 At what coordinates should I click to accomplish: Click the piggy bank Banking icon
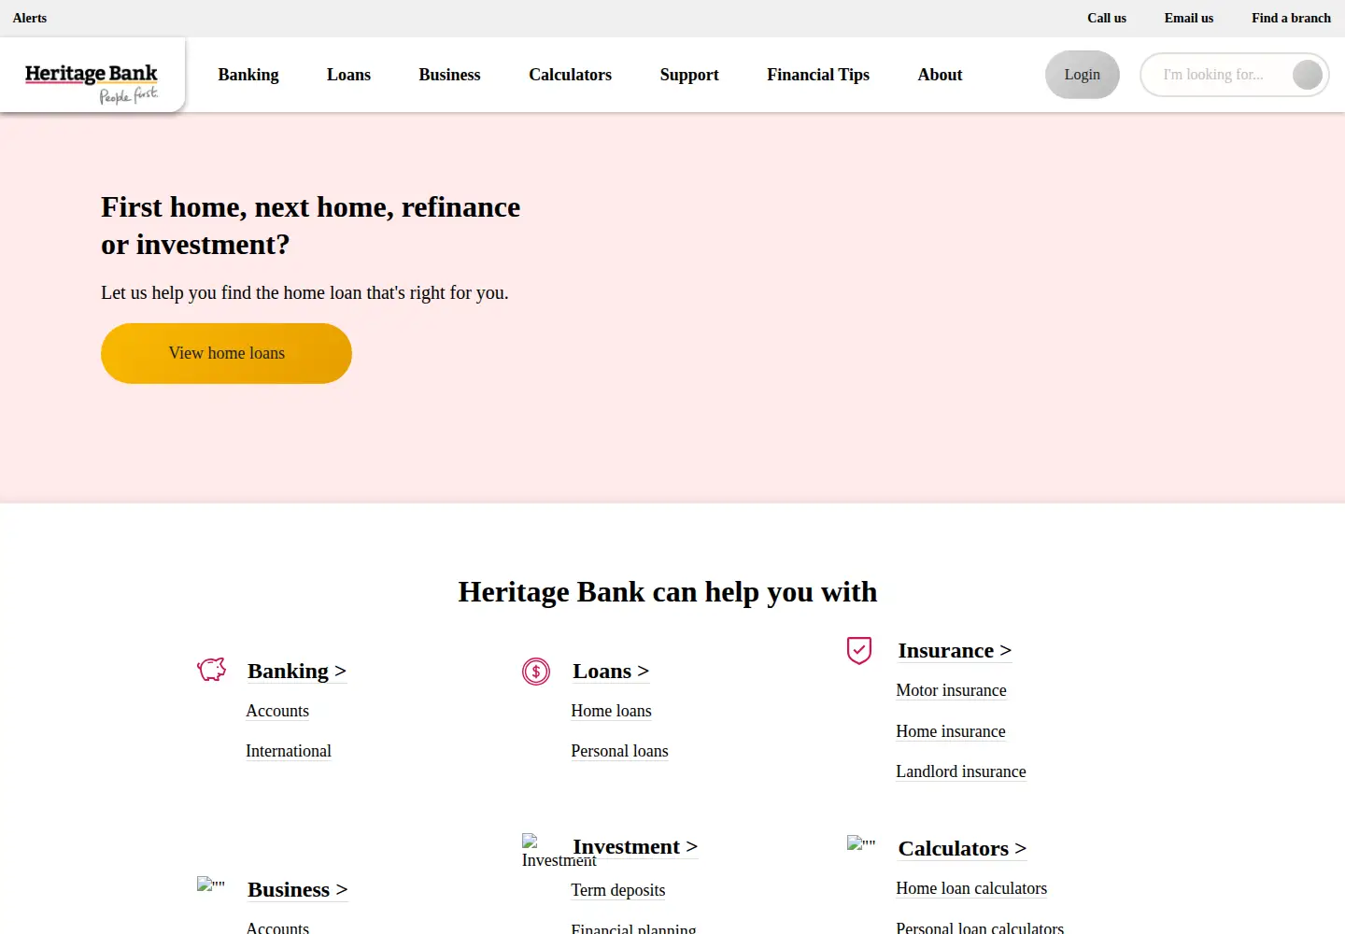212,669
